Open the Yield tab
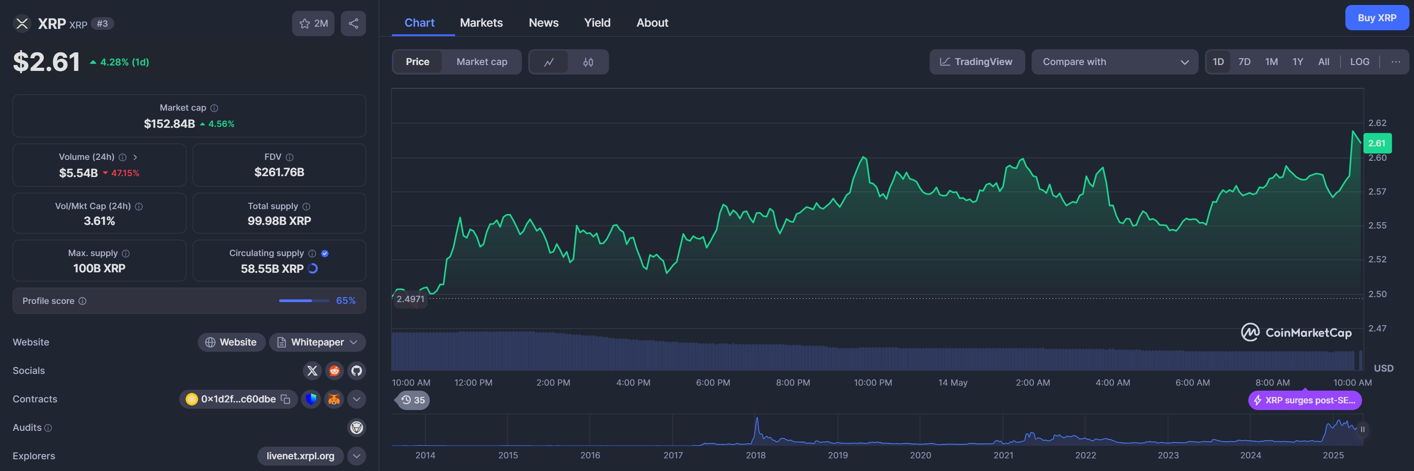The width and height of the screenshot is (1414, 471). (597, 23)
